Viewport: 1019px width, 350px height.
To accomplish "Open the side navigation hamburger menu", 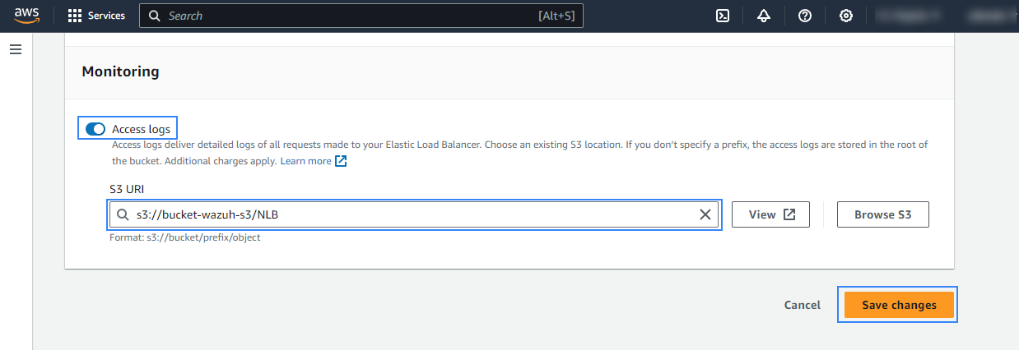I will pos(15,50).
